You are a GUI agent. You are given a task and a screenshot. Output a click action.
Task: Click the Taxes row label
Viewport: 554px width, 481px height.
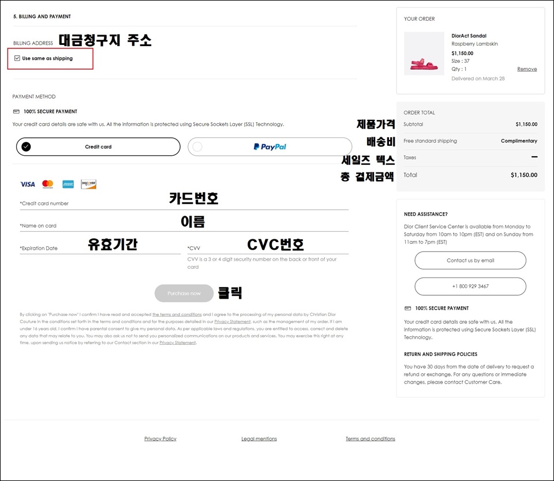coord(410,157)
